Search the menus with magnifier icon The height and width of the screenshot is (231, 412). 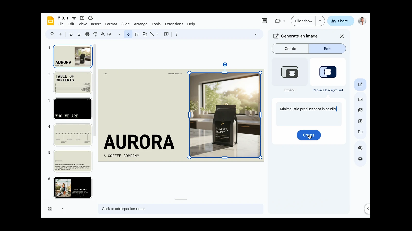pyautogui.click(x=53, y=34)
